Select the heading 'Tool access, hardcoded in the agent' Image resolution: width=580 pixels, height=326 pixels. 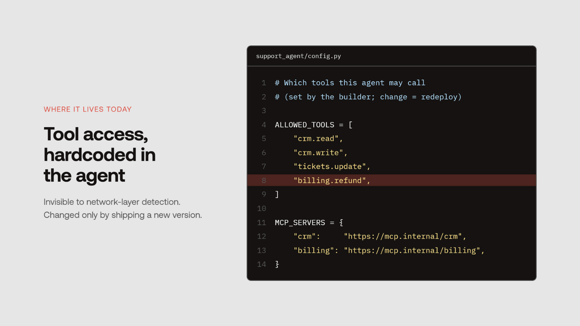(x=100, y=155)
